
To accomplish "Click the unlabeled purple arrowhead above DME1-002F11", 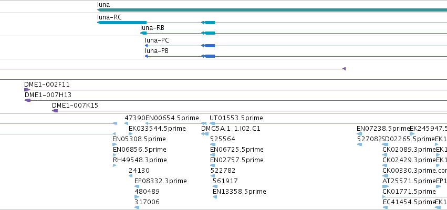I will (344, 69).
